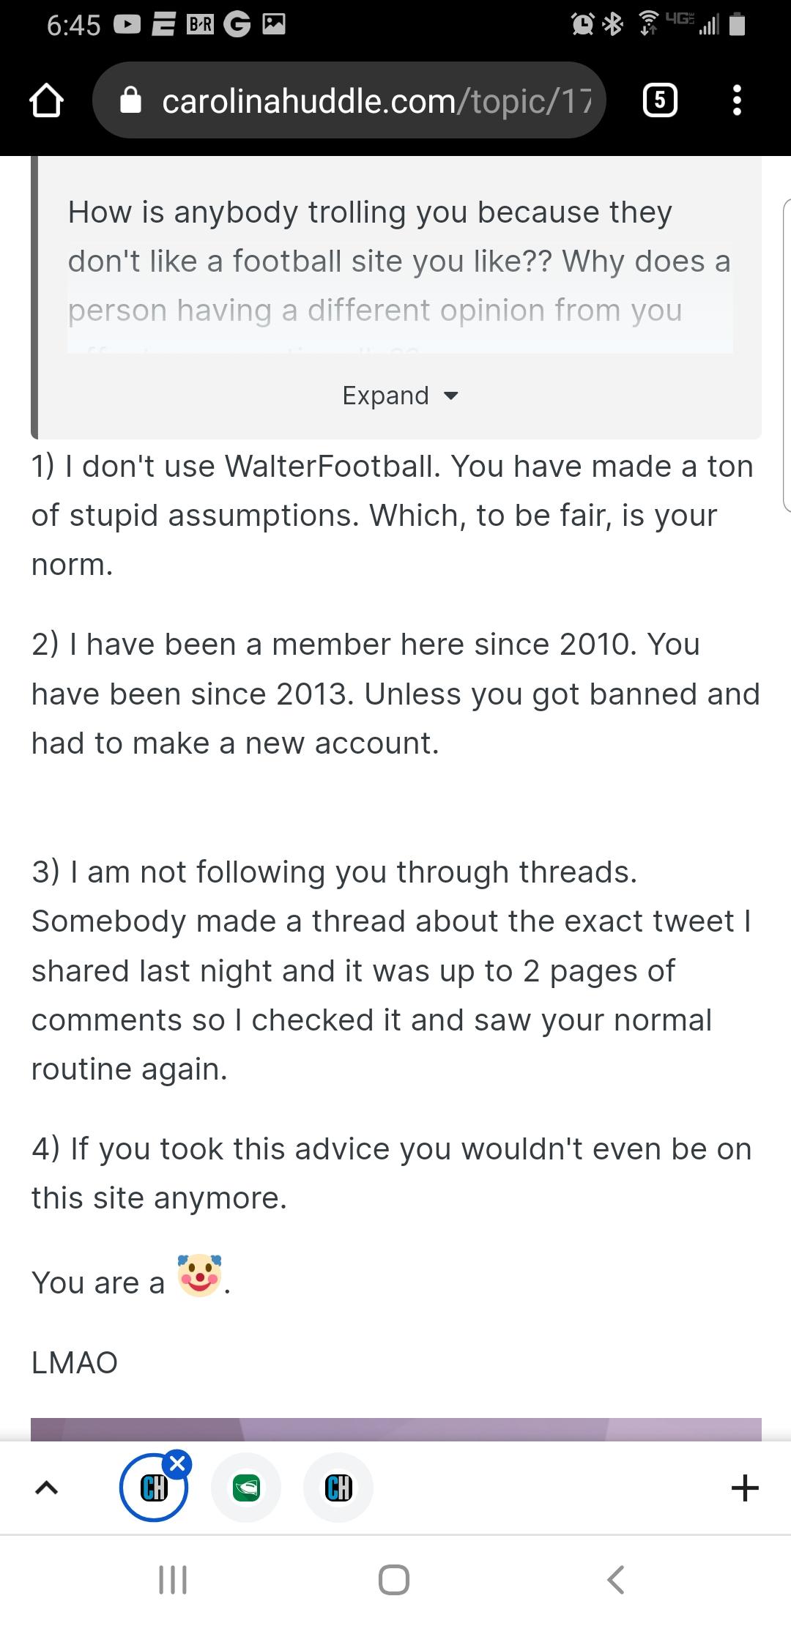791x1626 pixels.
Task: Tap the scrollbar handle on right edge
Action: [787, 354]
